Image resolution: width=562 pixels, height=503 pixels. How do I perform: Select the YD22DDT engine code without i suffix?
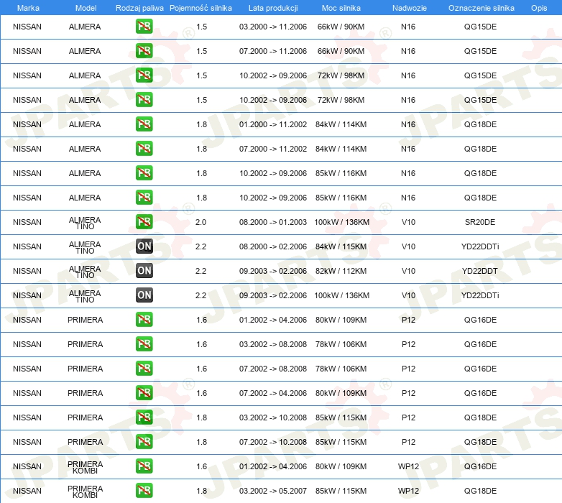[x=480, y=271]
